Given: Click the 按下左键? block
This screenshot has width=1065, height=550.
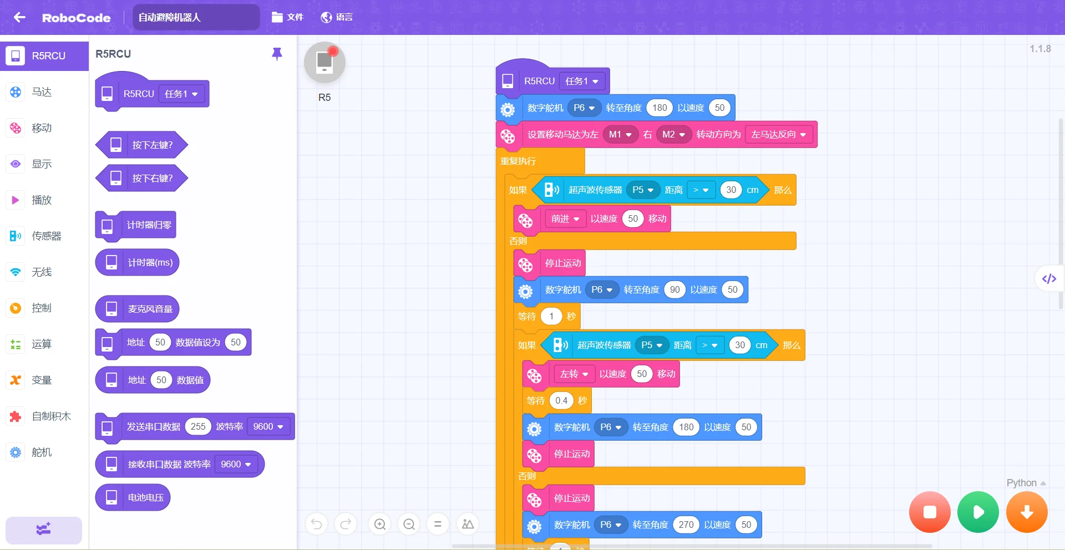Looking at the screenshot, I should coord(142,145).
